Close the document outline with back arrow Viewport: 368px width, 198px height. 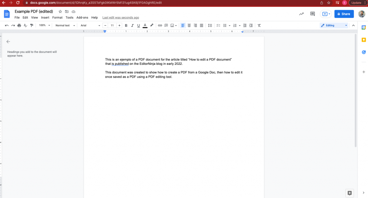click(x=8, y=42)
